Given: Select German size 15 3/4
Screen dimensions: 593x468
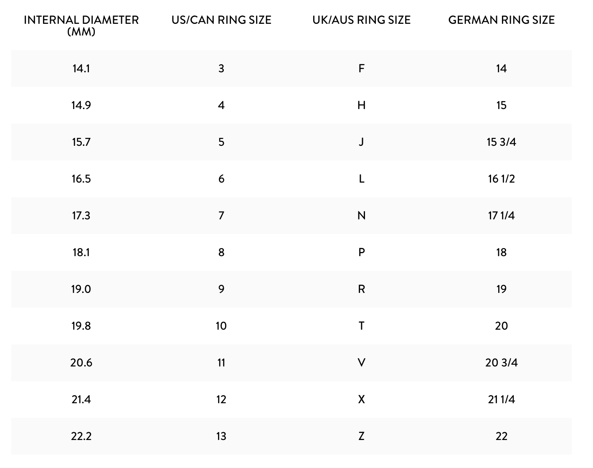Looking at the screenshot, I should pos(501,142).
